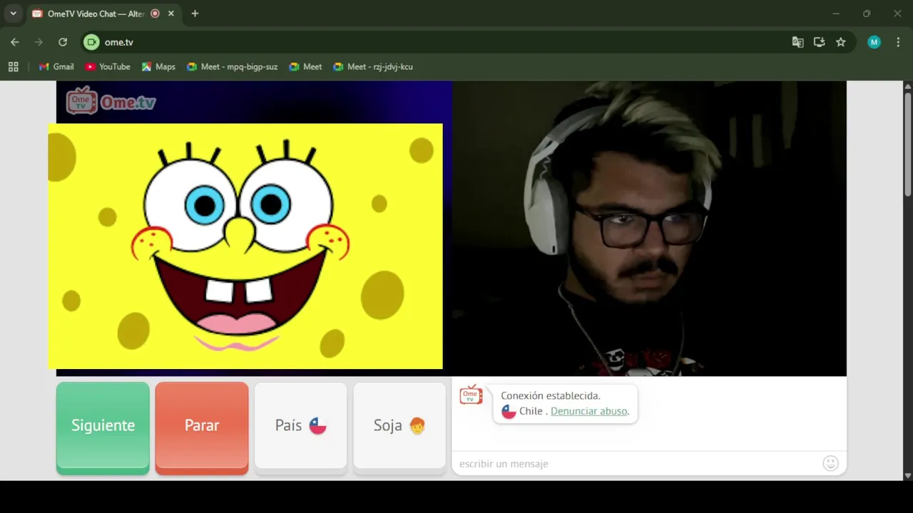Image resolution: width=913 pixels, height=513 pixels.
Task: Open the País country selector
Action: click(300, 427)
